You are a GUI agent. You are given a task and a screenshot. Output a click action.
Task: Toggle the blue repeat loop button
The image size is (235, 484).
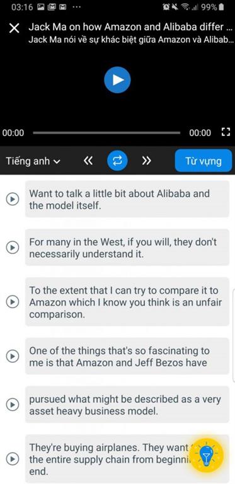pyautogui.click(x=117, y=161)
